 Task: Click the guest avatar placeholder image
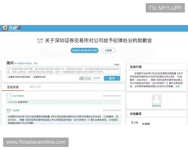pyautogui.click(x=157, y=99)
